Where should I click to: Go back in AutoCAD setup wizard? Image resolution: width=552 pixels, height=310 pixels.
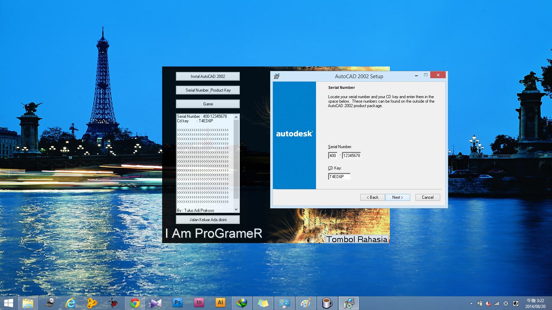373,197
